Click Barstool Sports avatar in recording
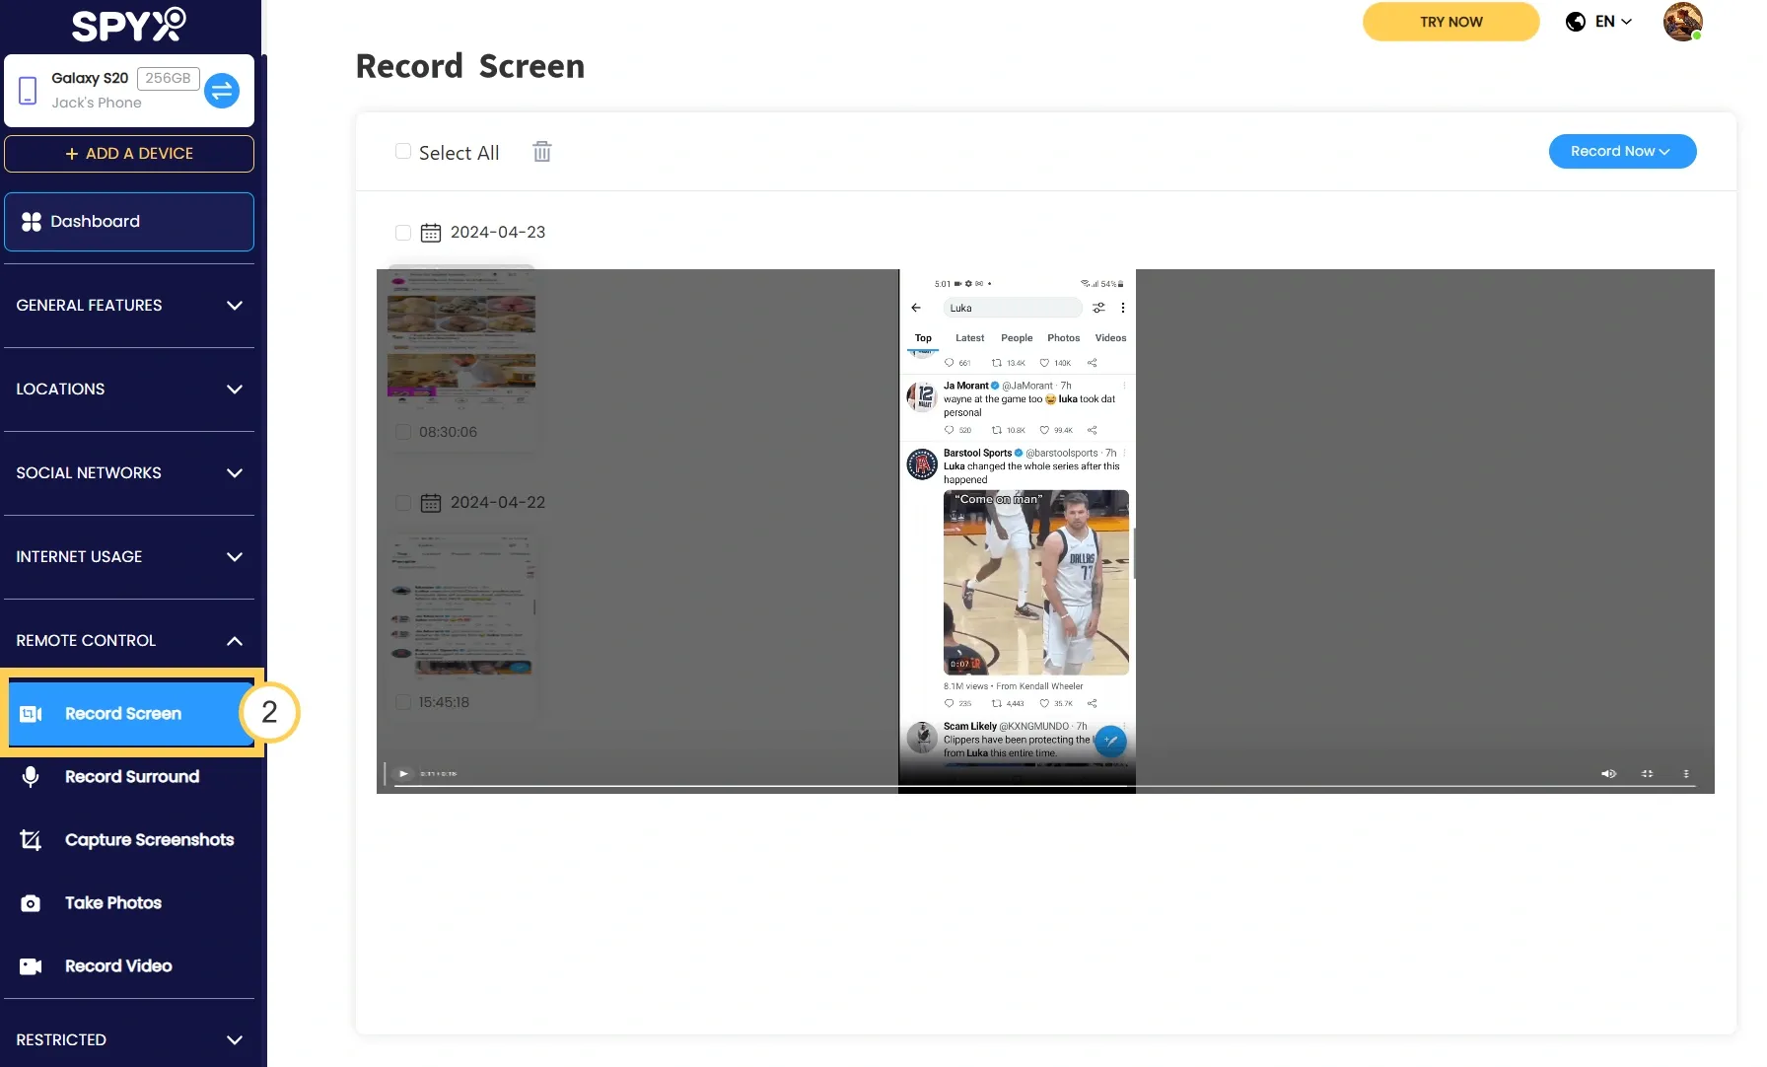The image size is (1767, 1067). coord(922,463)
